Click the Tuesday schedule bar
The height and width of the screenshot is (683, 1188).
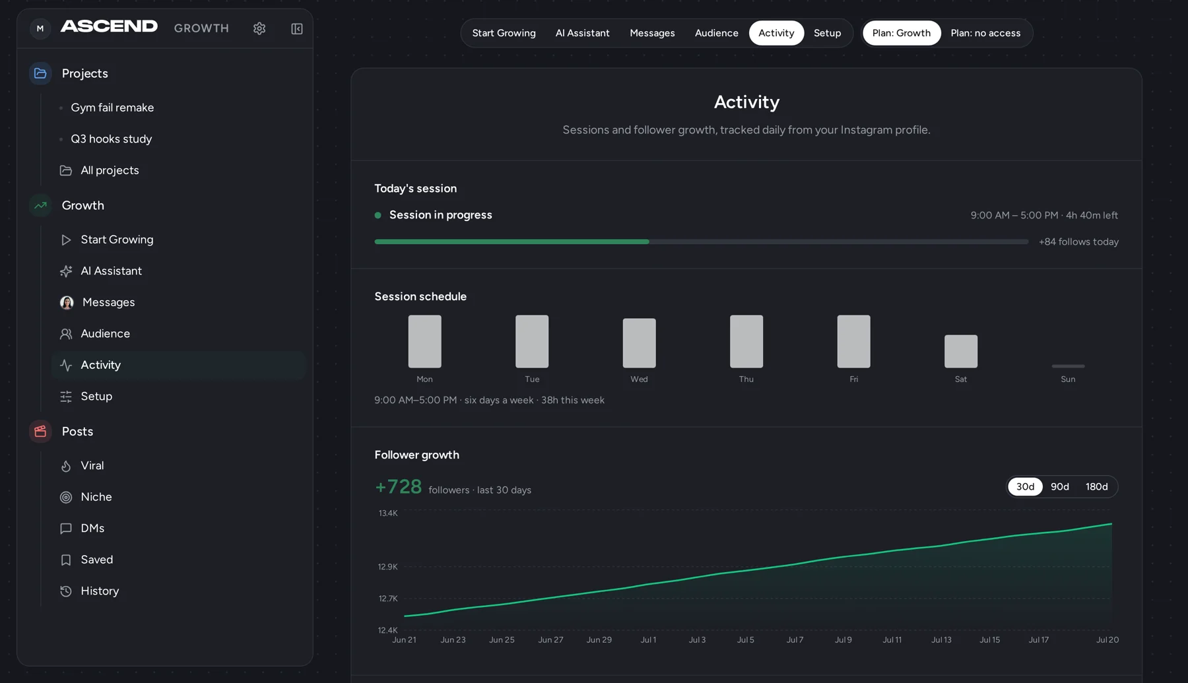532,341
